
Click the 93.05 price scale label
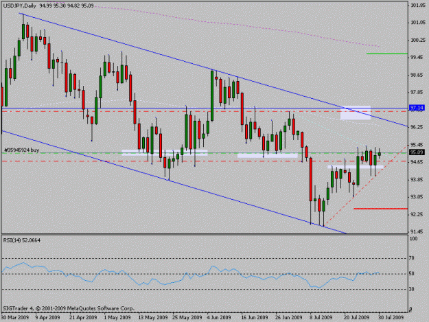[x=417, y=197]
